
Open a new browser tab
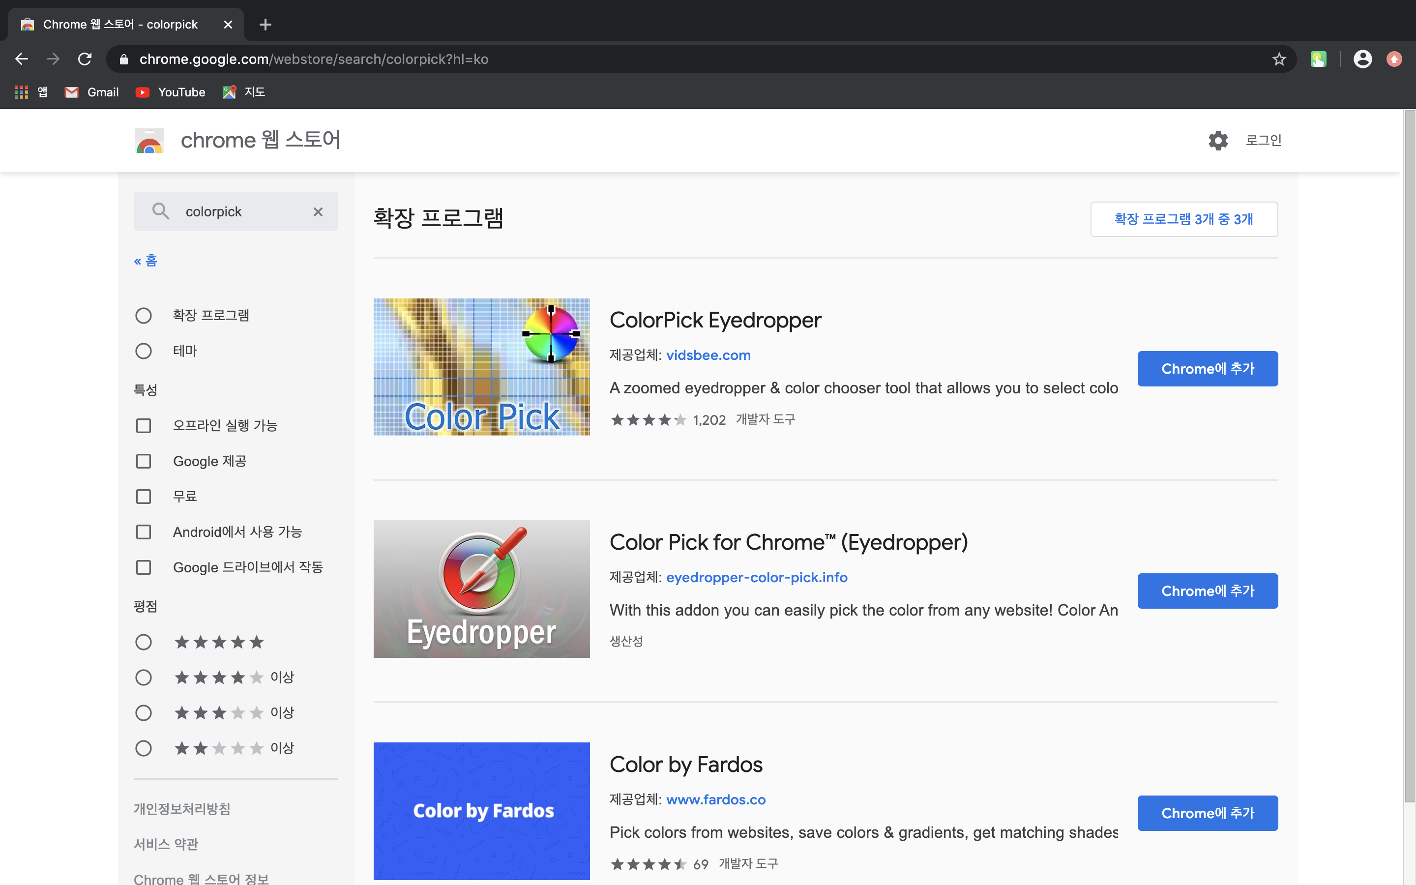pyautogui.click(x=265, y=25)
